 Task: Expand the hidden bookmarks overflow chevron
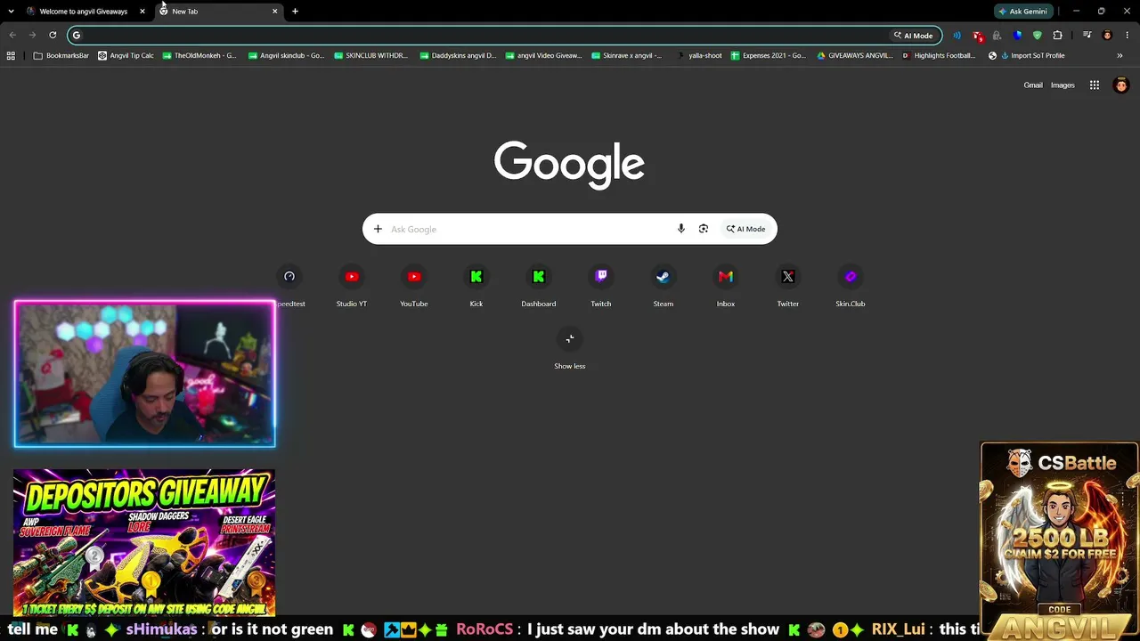(1120, 55)
